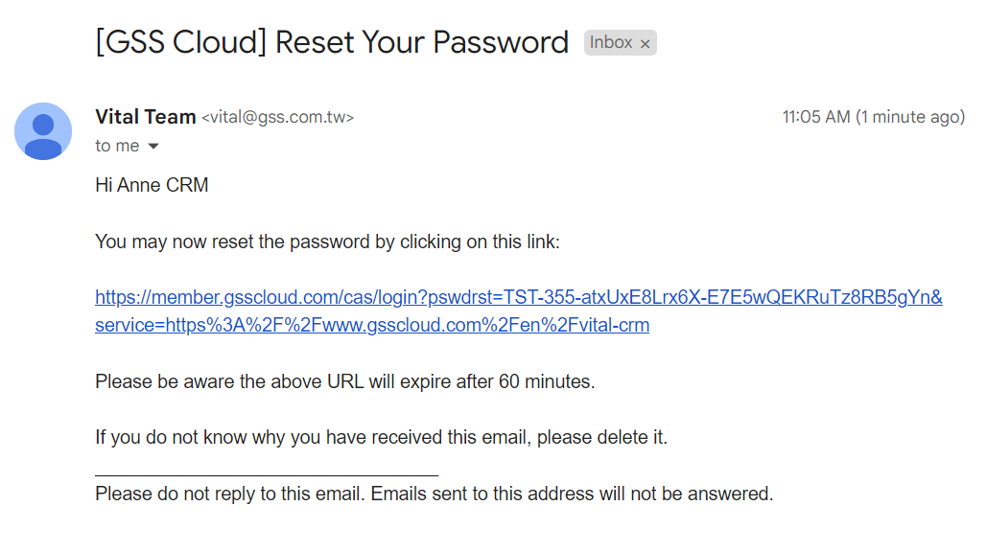The image size is (987, 552).
Task: Click the URL expiry notice about 60 minutes
Action: 344,381
